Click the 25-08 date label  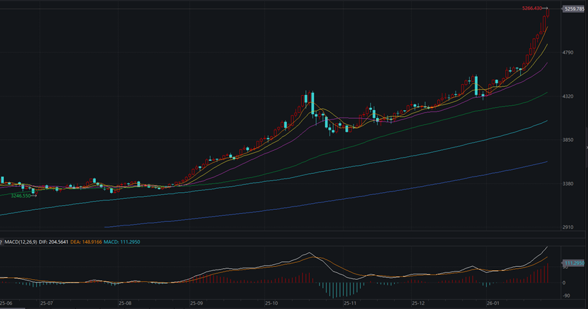click(125, 304)
